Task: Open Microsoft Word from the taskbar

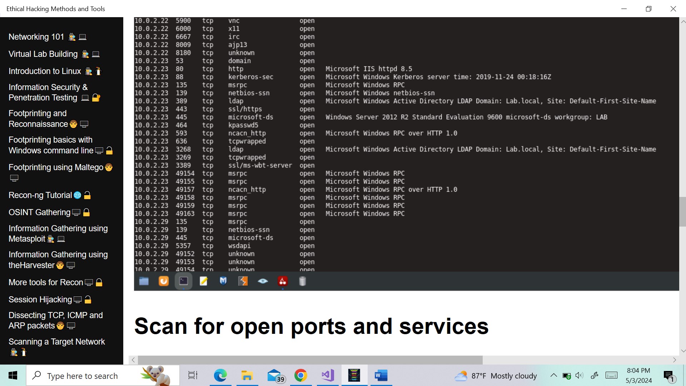Action: coord(381,376)
